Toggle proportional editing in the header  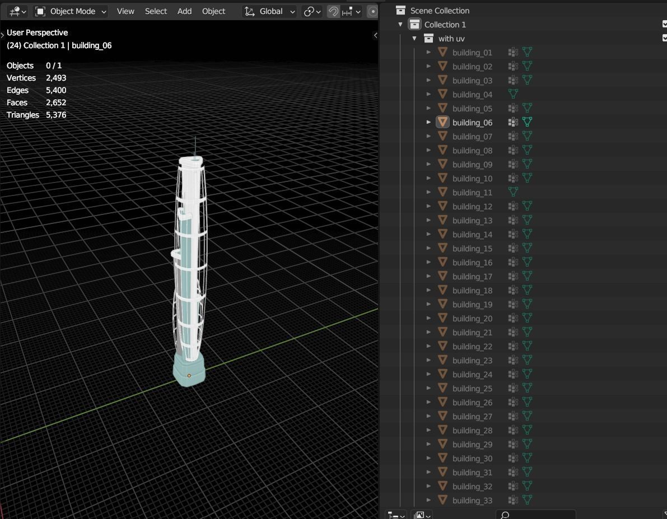(372, 12)
